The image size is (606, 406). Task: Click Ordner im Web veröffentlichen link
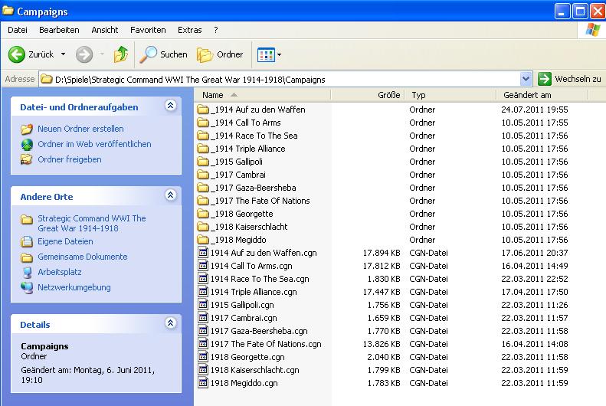coord(94,145)
